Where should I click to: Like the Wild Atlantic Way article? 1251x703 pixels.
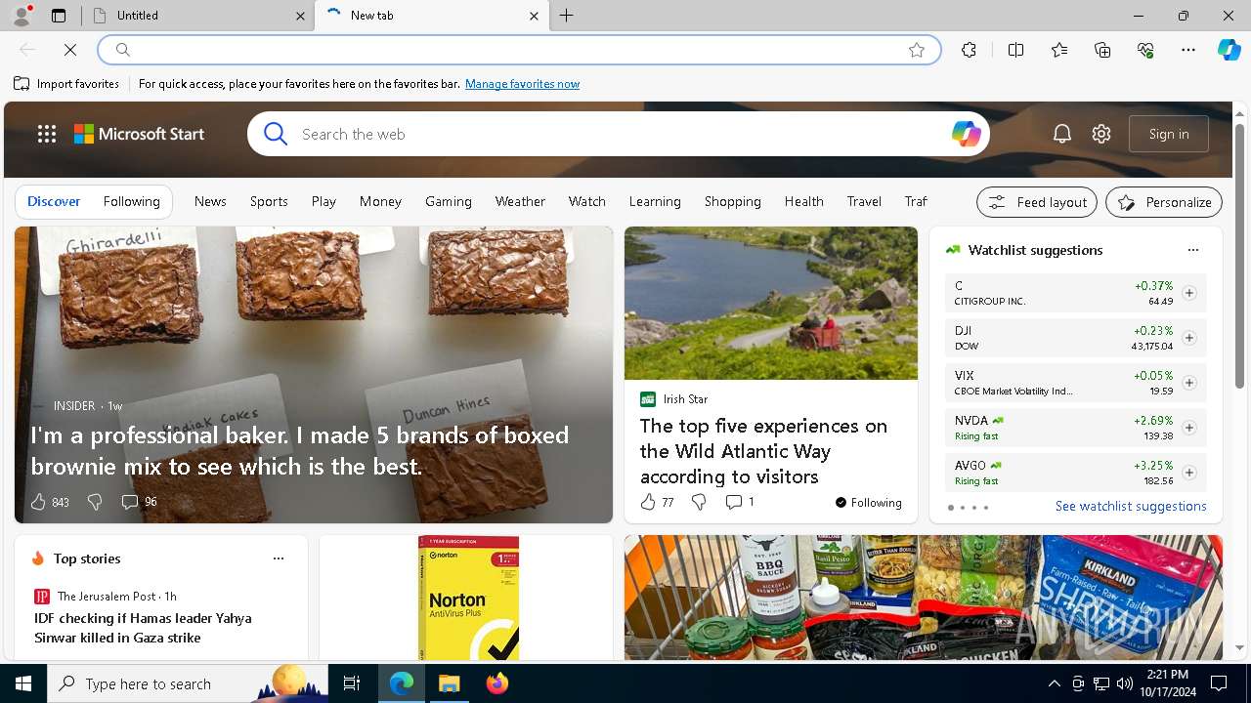tap(648, 502)
